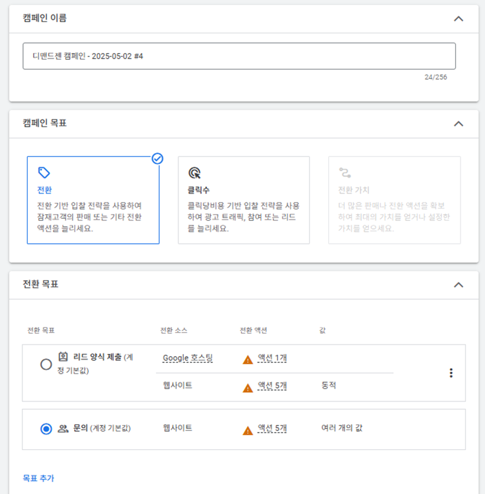Click warning triangle in 문의 row
The image size is (485, 494).
248,430
